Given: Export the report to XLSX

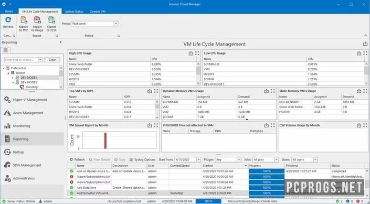Looking at the screenshot, I should pyautogui.click(x=51, y=24).
